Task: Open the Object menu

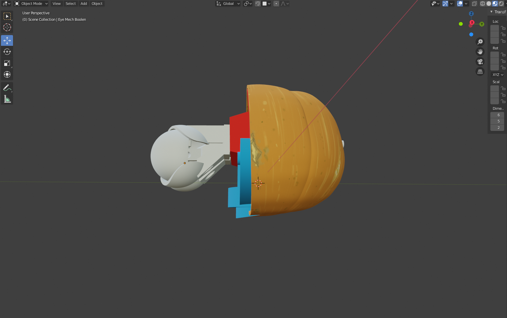Action: (x=97, y=4)
